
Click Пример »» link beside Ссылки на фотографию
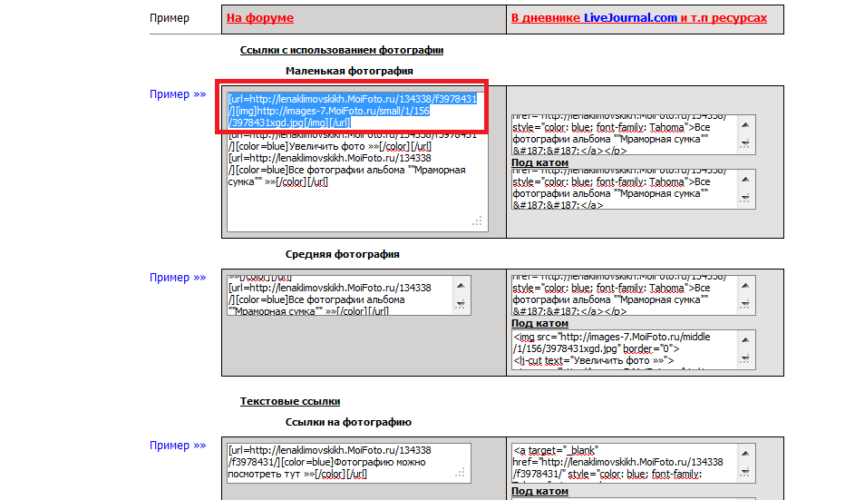178,446
